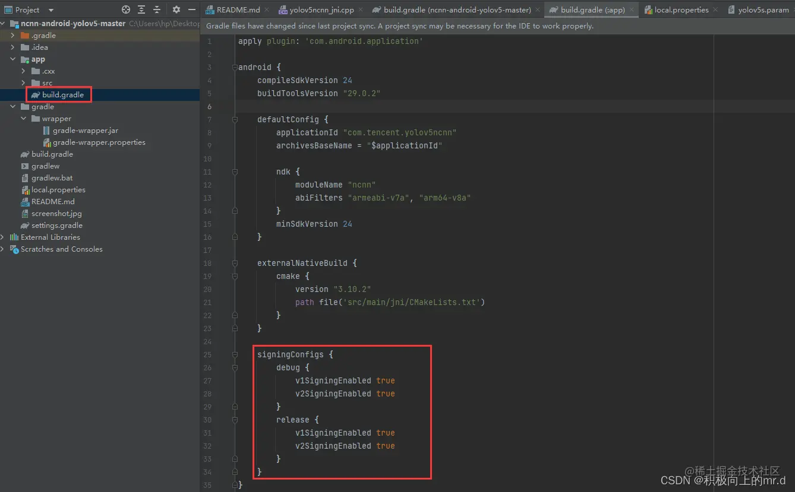Select the build.gradle (:app) tab

592,9
